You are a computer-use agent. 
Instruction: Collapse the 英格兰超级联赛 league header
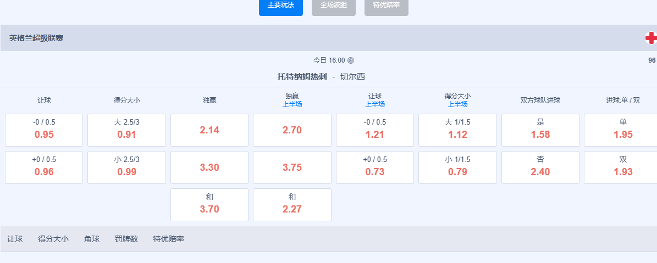(329, 38)
